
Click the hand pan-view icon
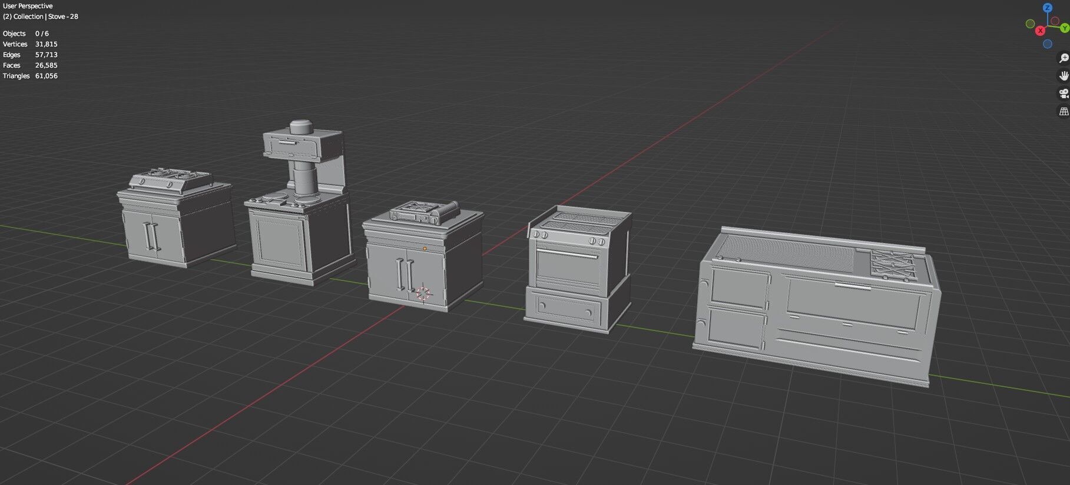coord(1064,75)
